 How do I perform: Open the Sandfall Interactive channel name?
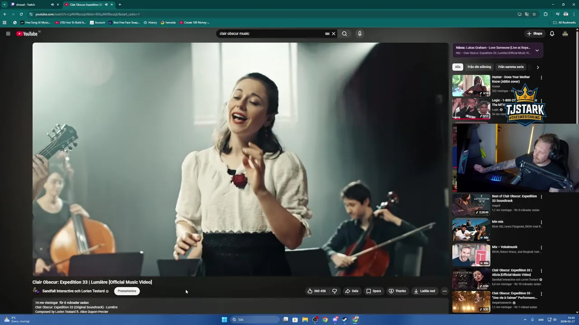pyautogui.click(x=73, y=291)
